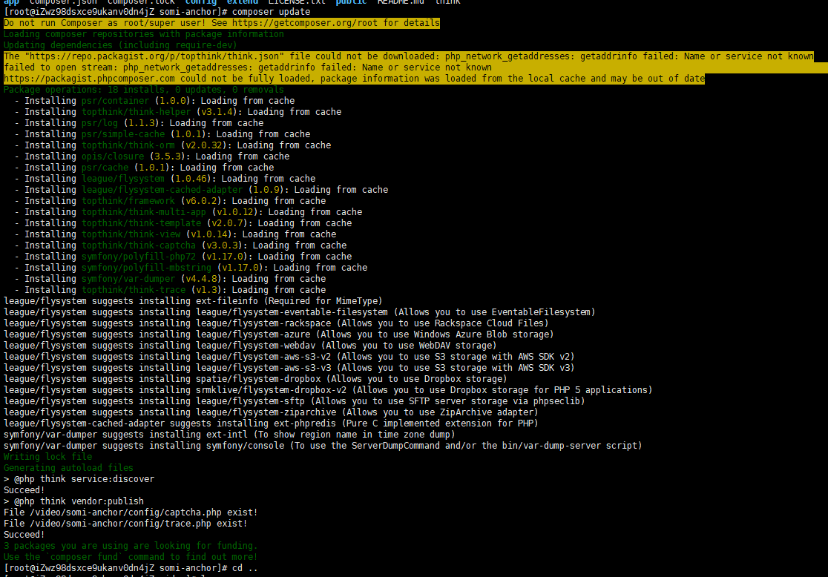Viewport: 828px width, 577px height.
Task: Click the flysystem-rackspace suggestion line
Action: click(276, 323)
